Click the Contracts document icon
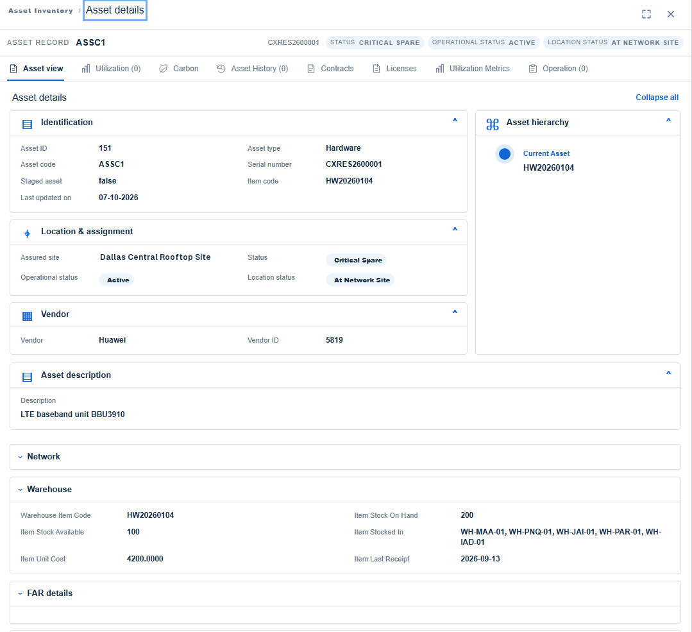 point(311,69)
